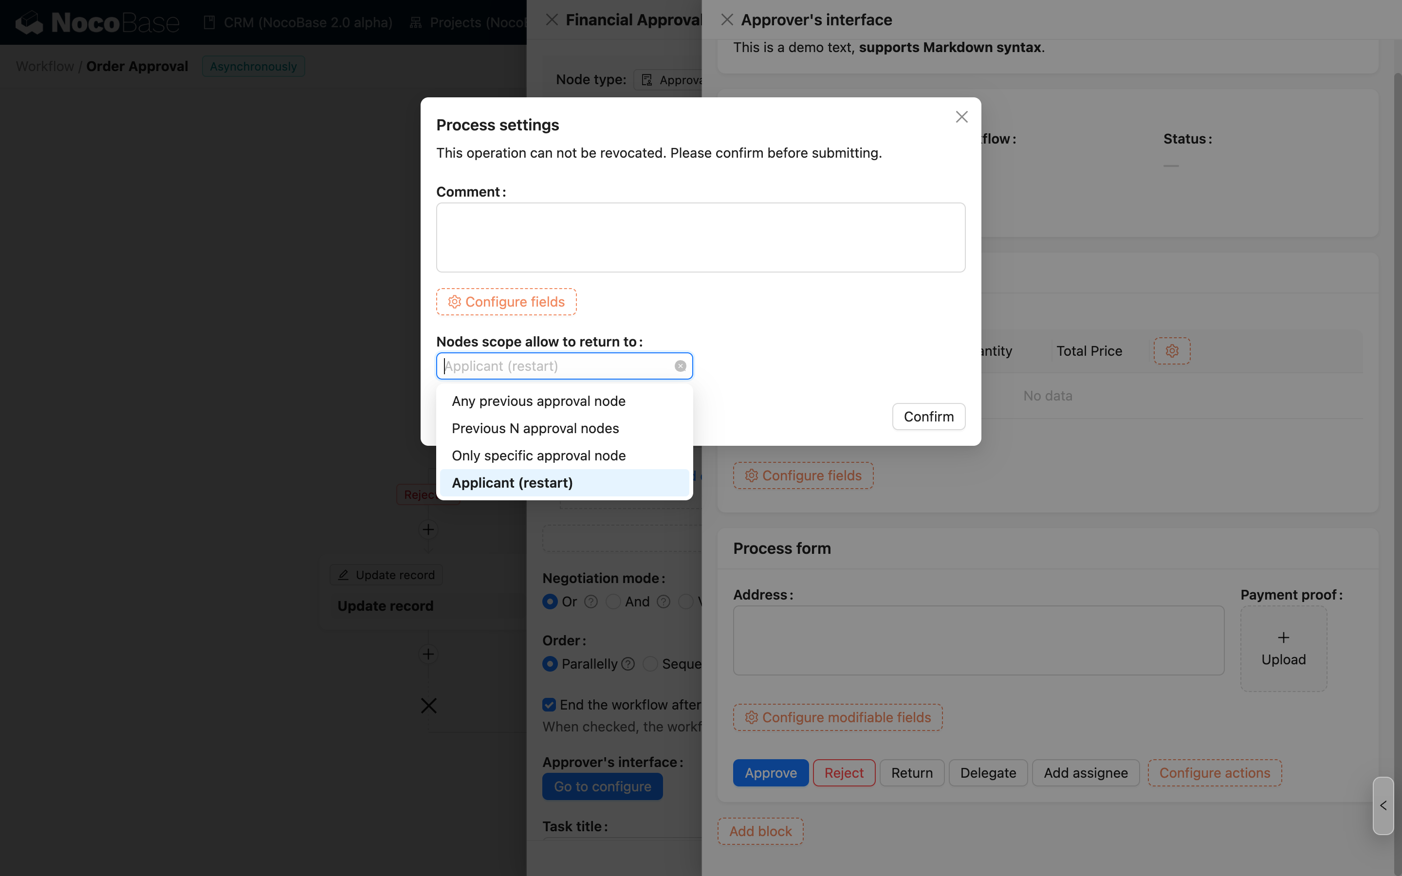The height and width of the screenshot is (876, 1402).
Task: Click the help icon next to Or
Action: pos(590,602)
